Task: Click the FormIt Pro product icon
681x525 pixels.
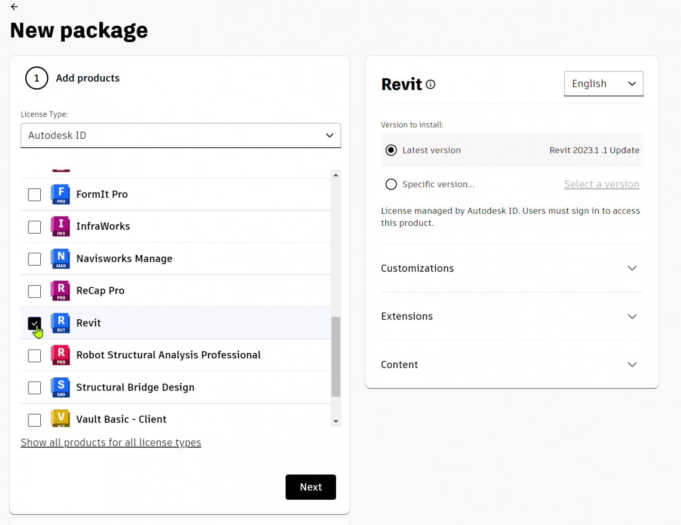Action: pyautogui.click(x=60, y=194)
